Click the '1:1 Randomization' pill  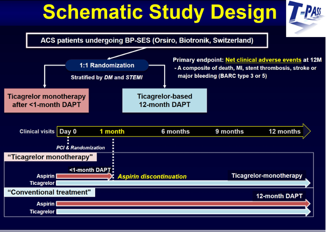pyautogui.click(x=107, y=66)
